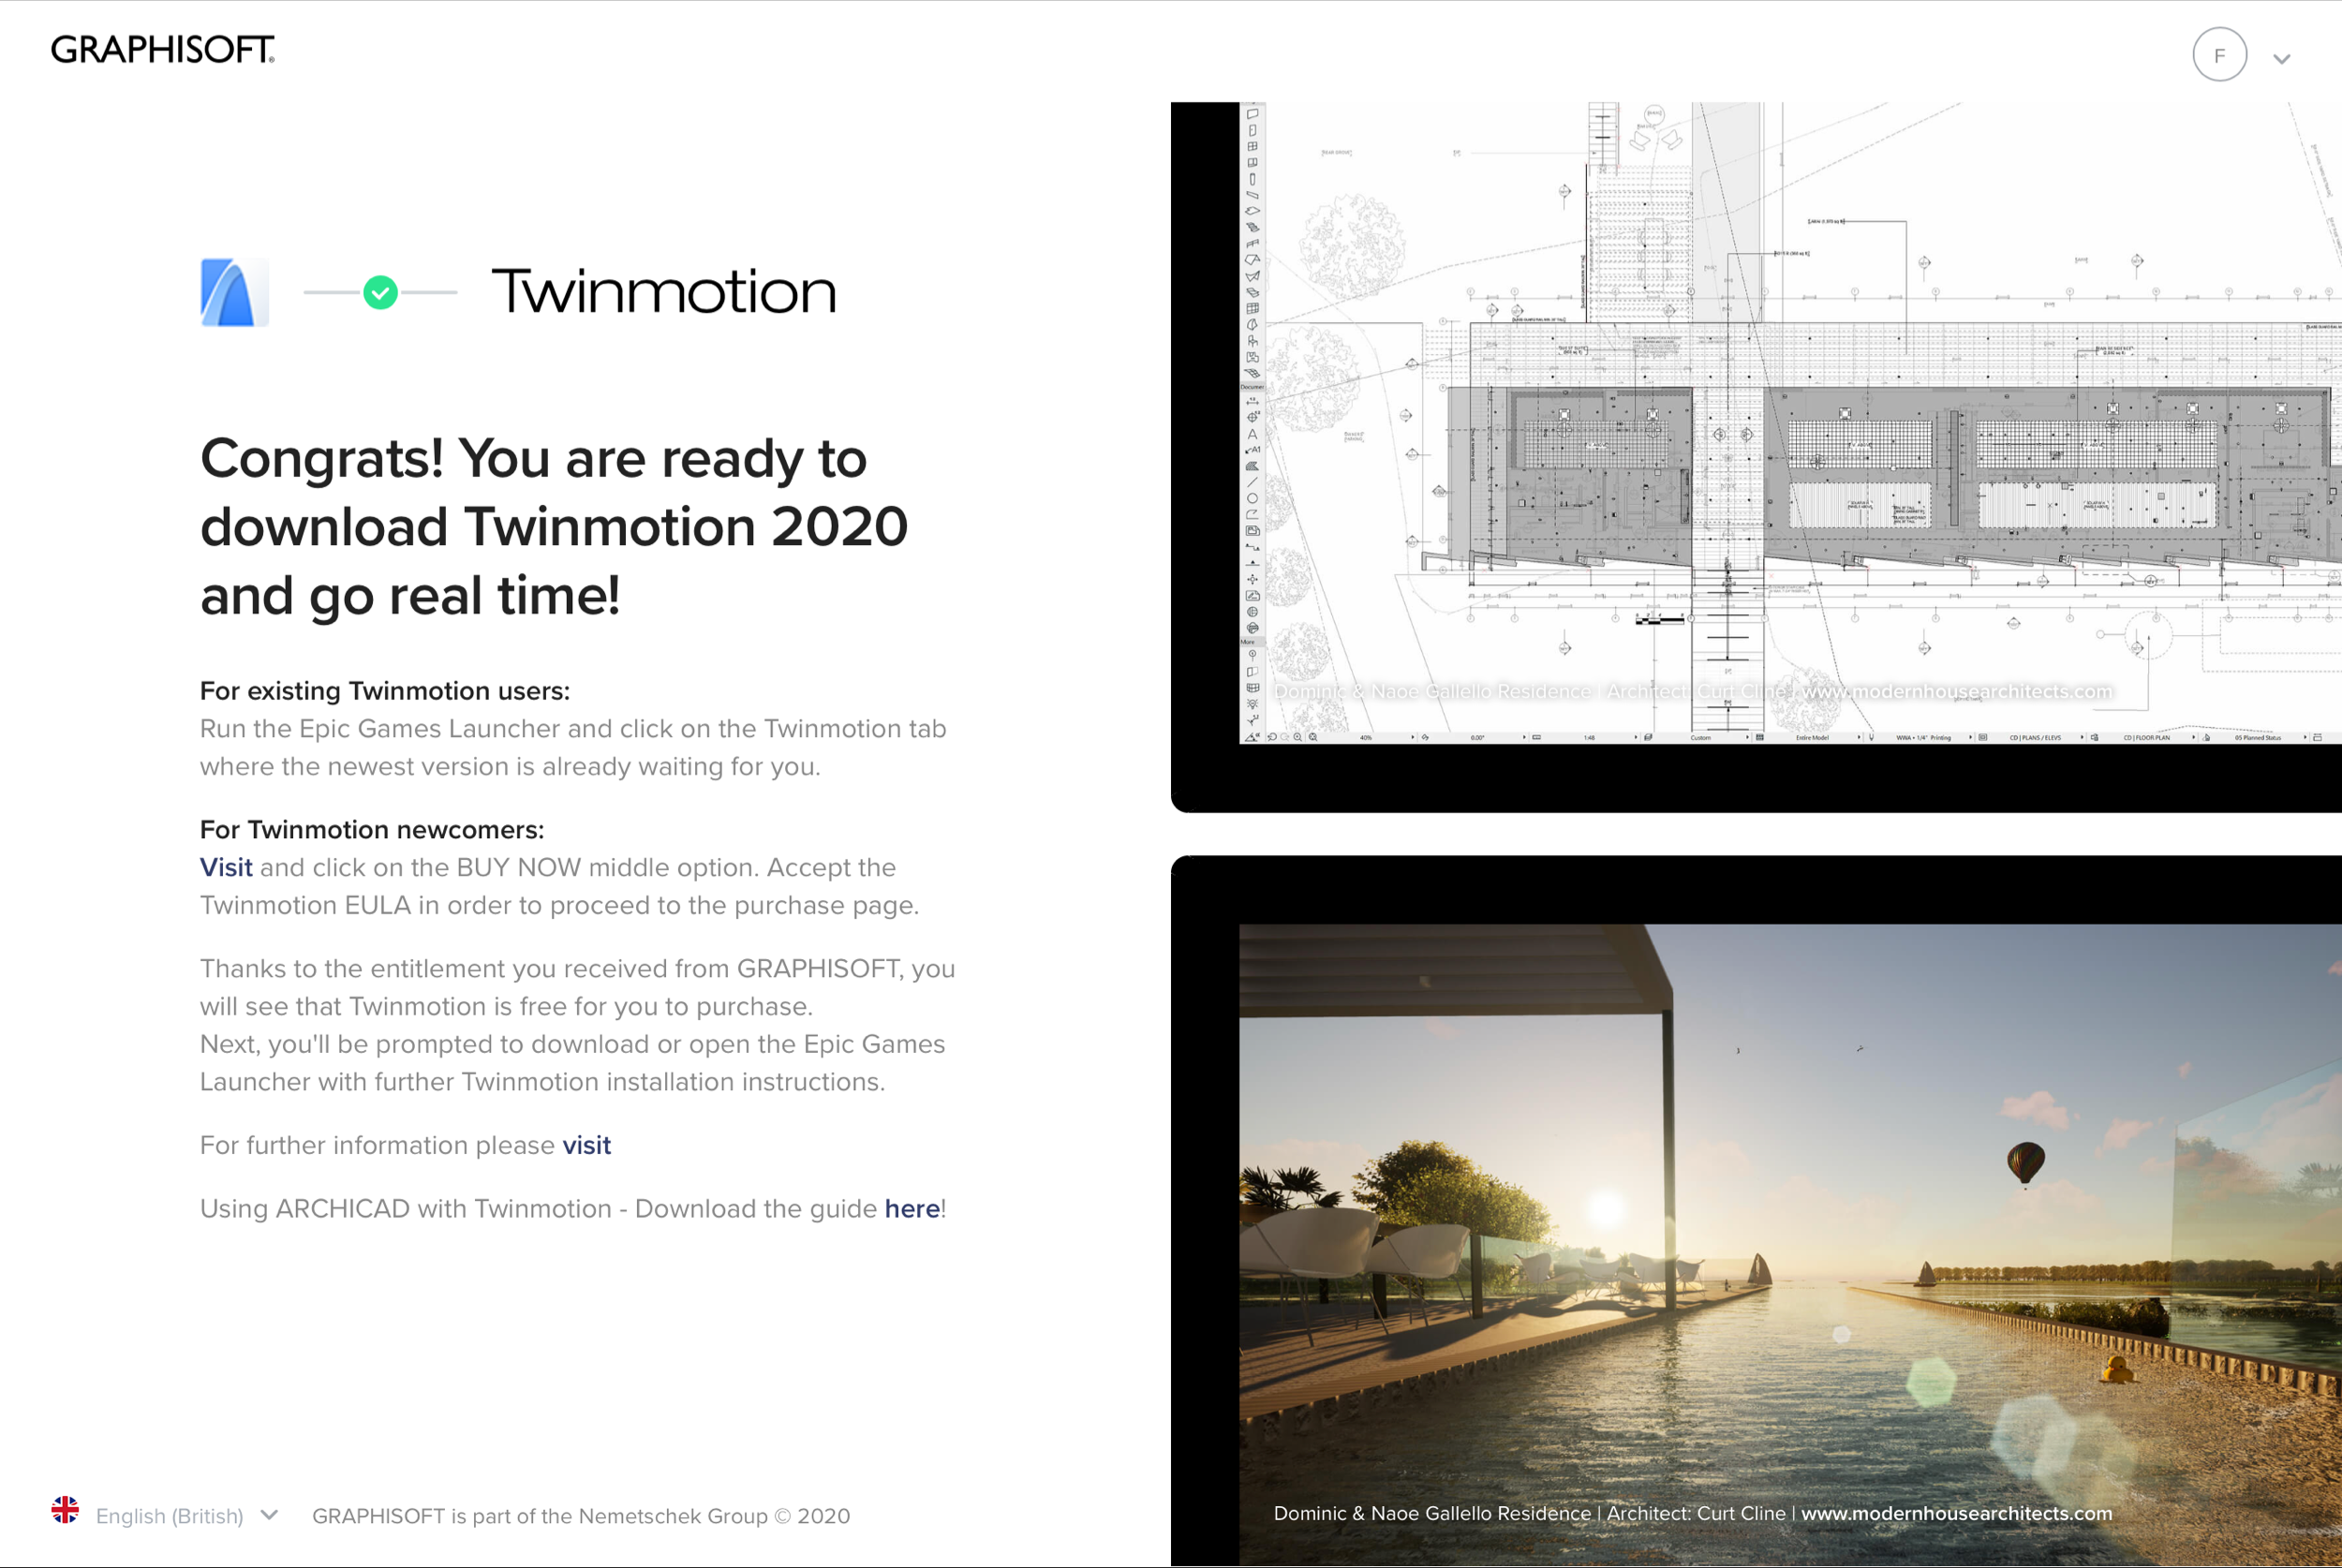The height and width of the screenshot is (1568, 2342).
Task: Open the guide download 'here' link
Action: point(911,1208)
